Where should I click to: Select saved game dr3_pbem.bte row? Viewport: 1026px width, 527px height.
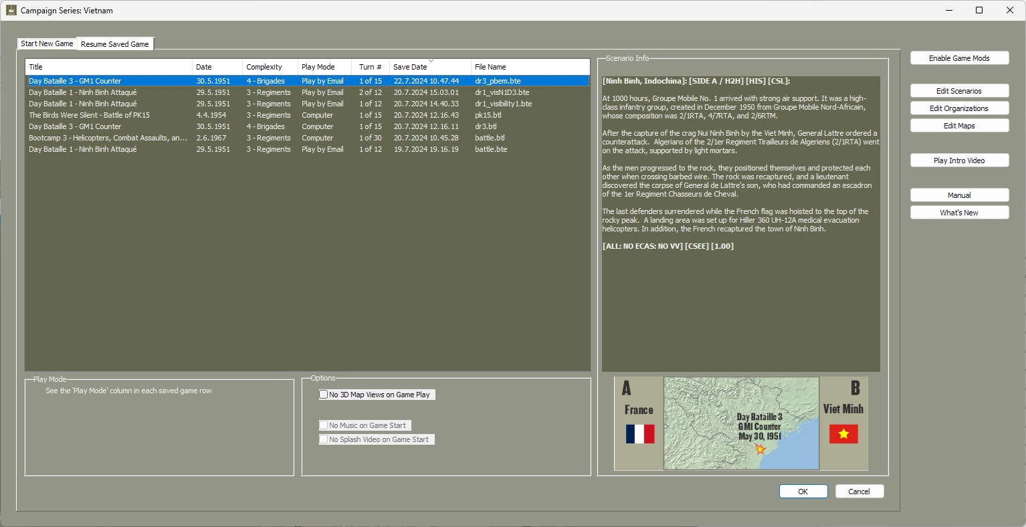pyautogui.click(x=308, y=81)
